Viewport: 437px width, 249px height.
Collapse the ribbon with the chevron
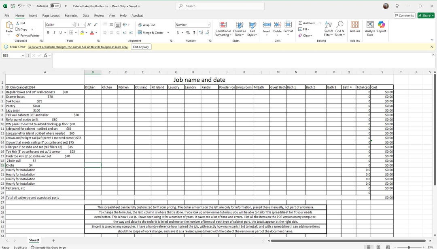tap(432, 40)
